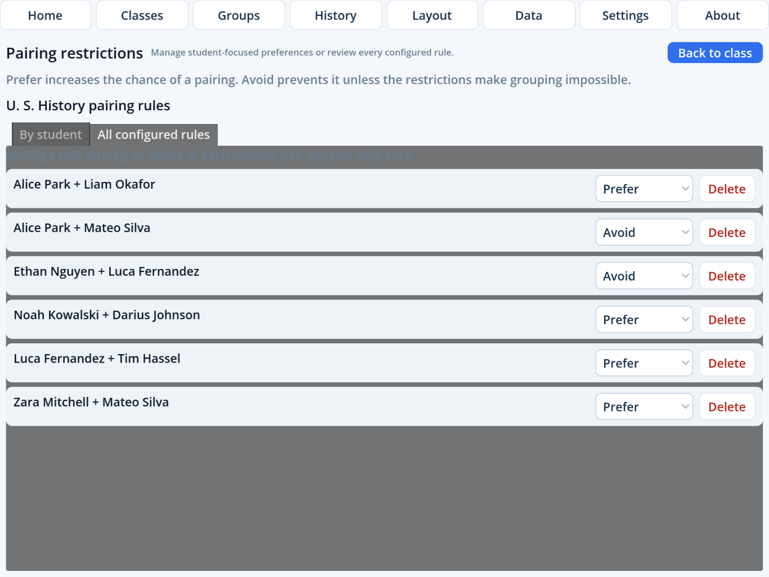Navigate to the Data page
Image resolution: width=769 pixels, height=577 pixels.
[x=529, y=15]
